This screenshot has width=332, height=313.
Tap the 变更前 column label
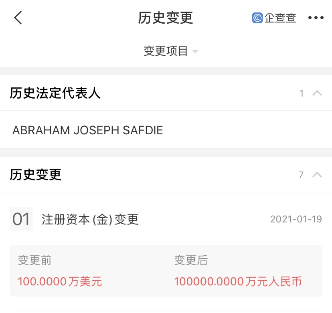point(34,260)
